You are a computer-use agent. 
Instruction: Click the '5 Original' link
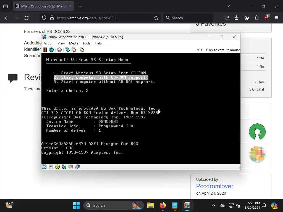[x=256, y=89]
